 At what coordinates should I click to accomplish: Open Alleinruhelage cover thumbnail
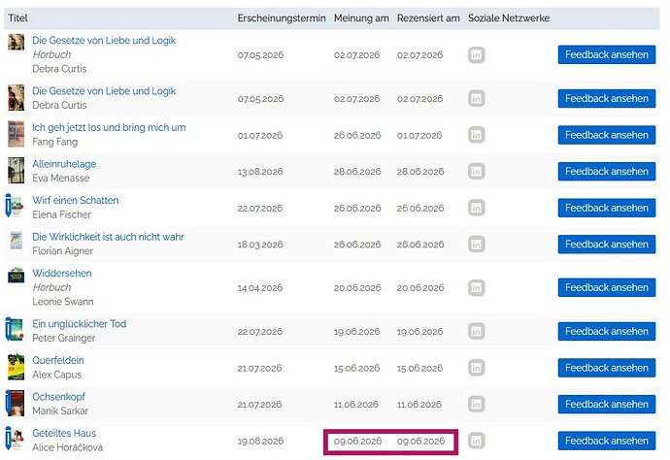coord(16,170)
